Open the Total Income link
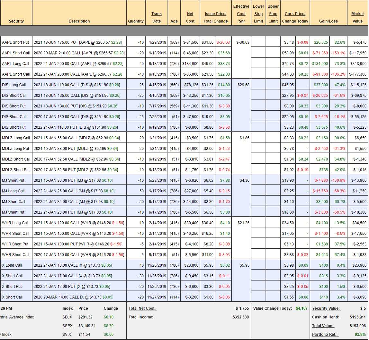This screenshot has height=340, width=369. [x=141, y=317]
